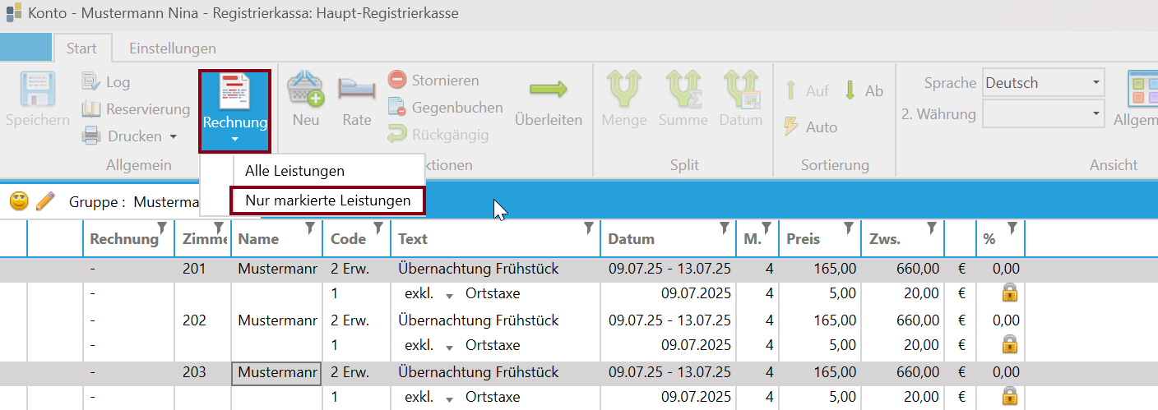
Task: Open filter on Preis column
Action: pyautogui.click(x=848, y=228)
